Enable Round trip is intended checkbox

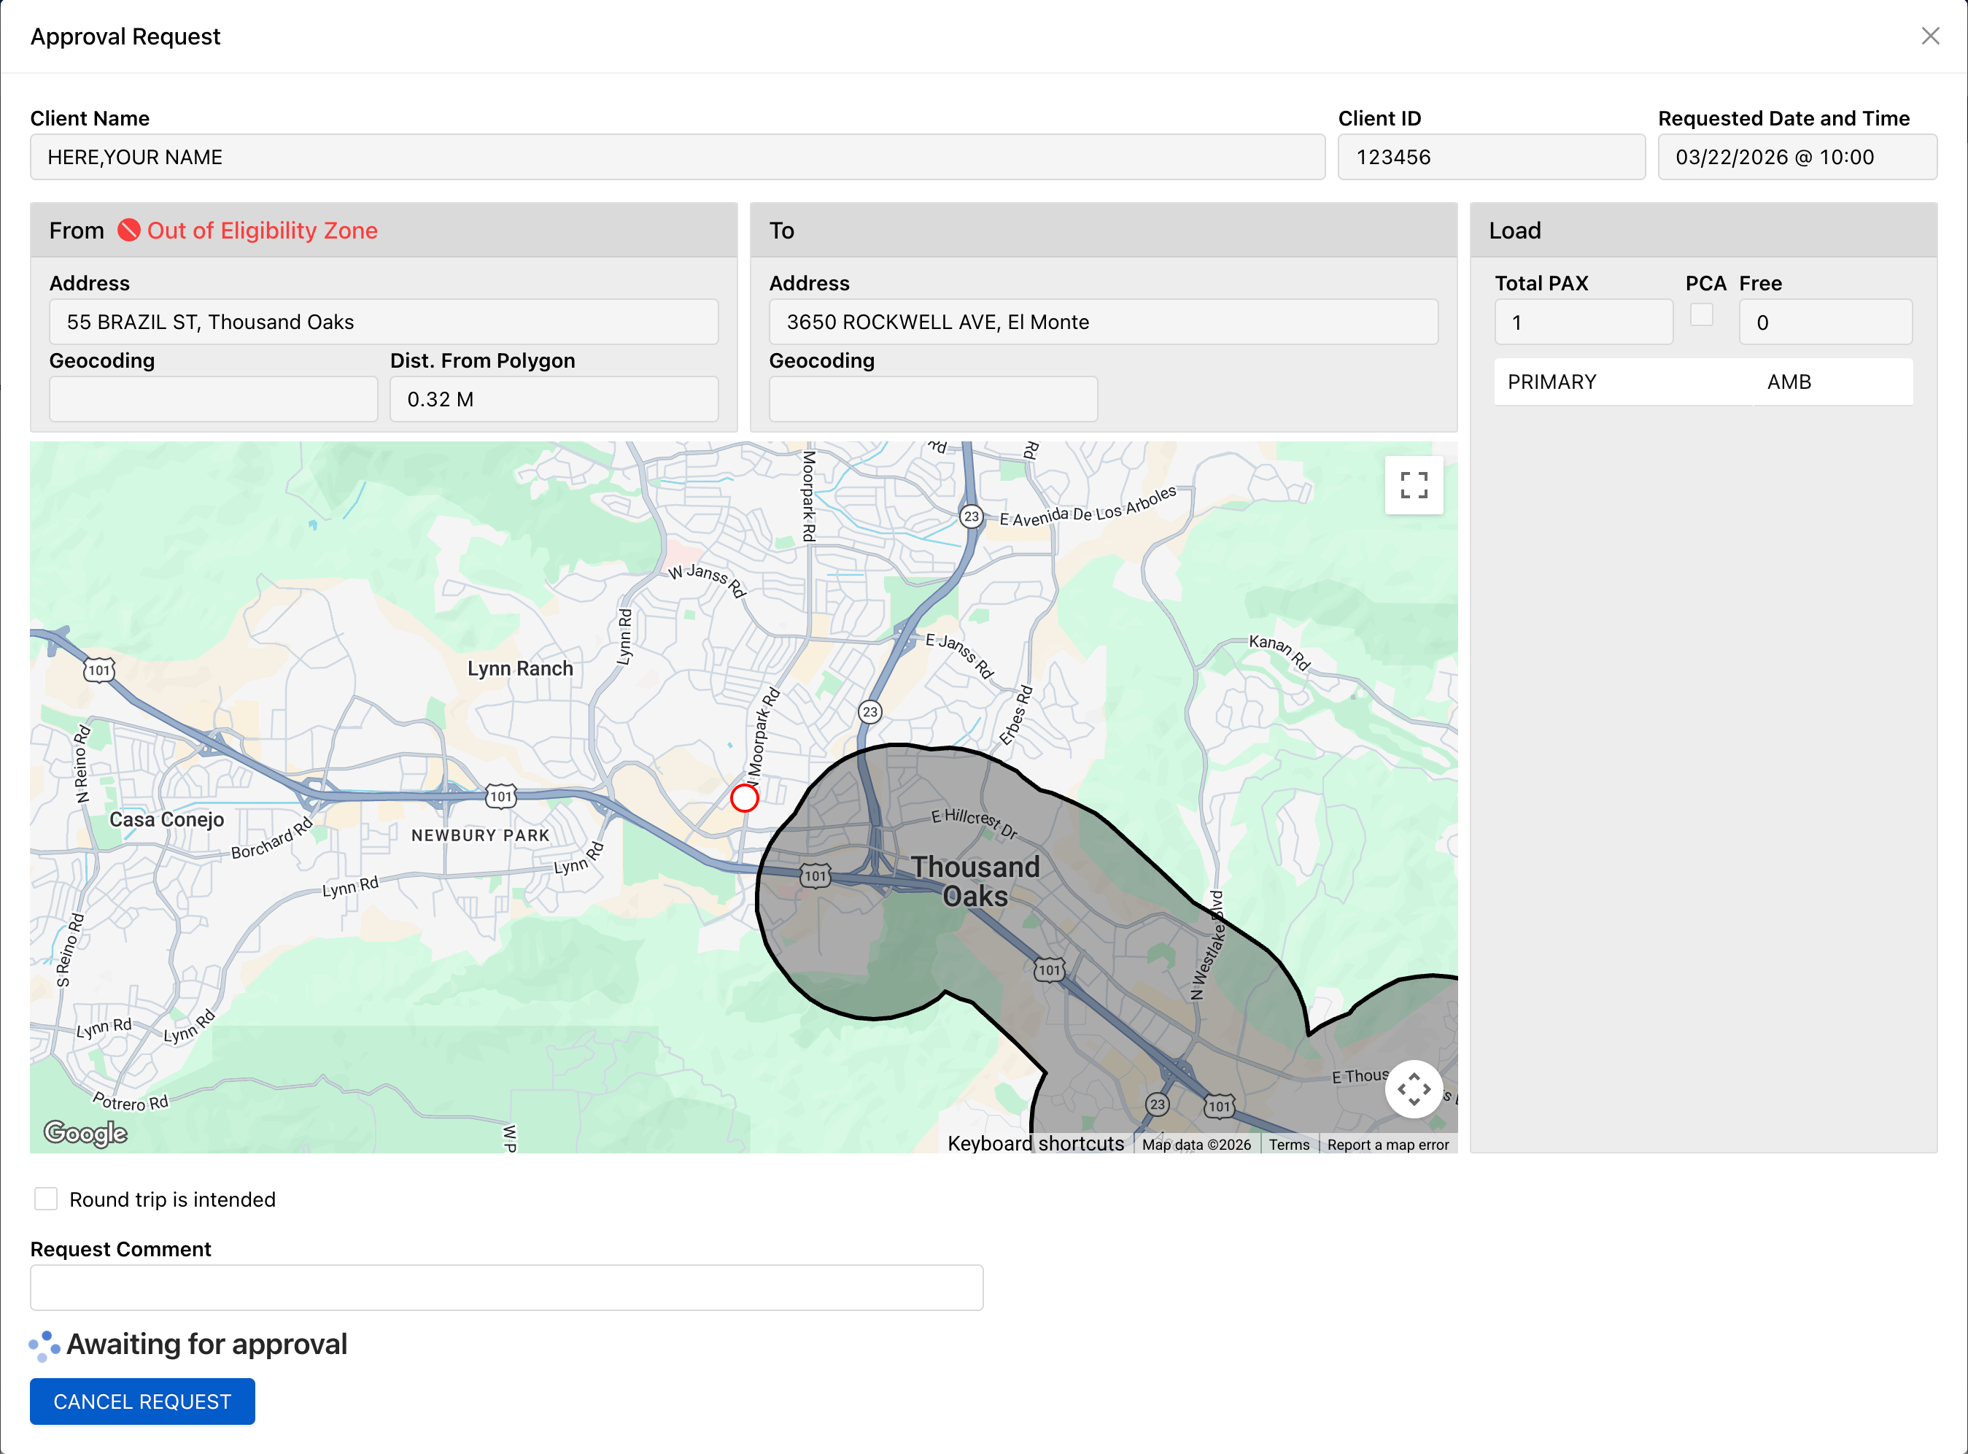46,1199
